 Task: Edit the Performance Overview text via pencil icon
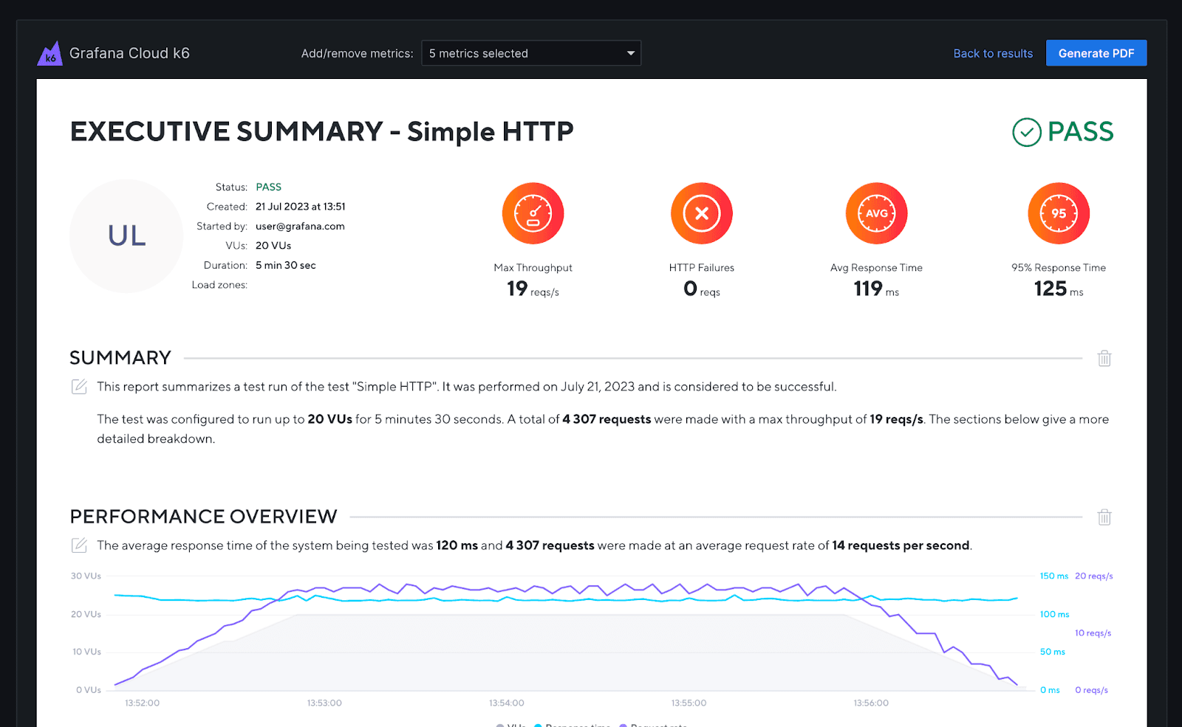[x=79, y=545]
